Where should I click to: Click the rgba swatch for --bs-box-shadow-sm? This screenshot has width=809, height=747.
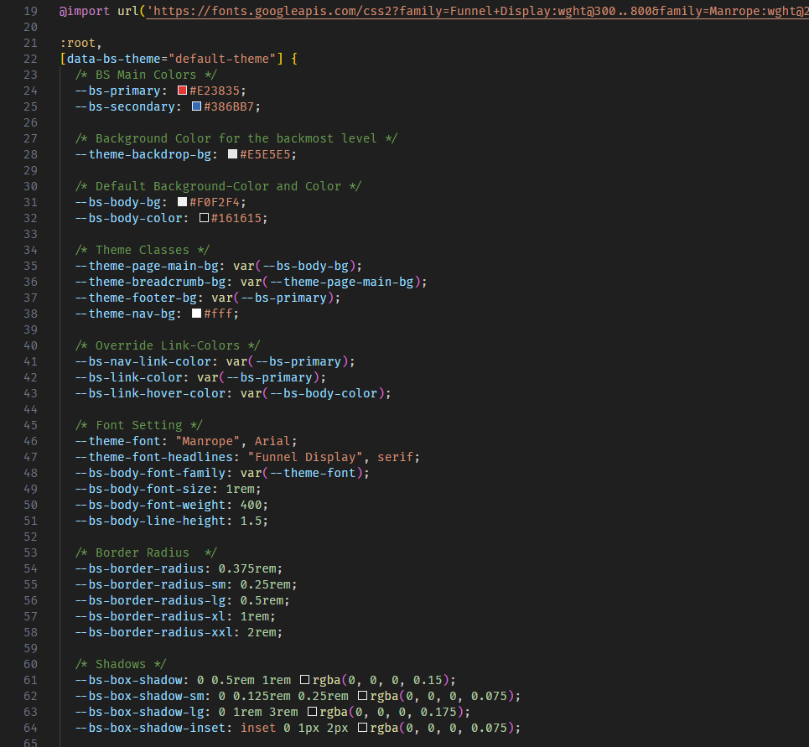point(363,696)
